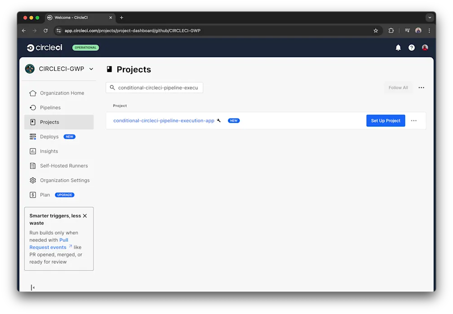The image size is (453, 314).
Task: Click the user avatar
Action: click(425, 47)
